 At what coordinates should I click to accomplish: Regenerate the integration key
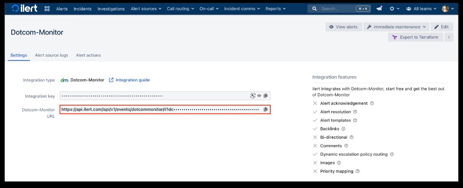click(x=253, y=96)
